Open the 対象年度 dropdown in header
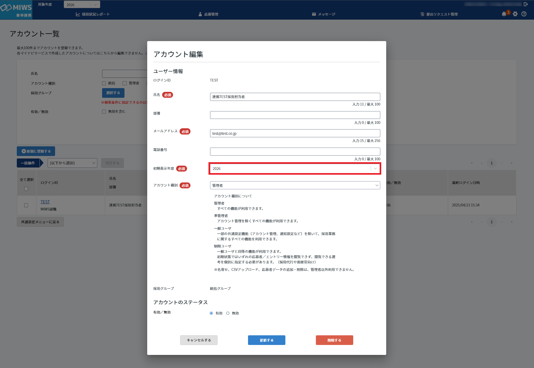Screen dimensions: 534x368 pos(82,5)
